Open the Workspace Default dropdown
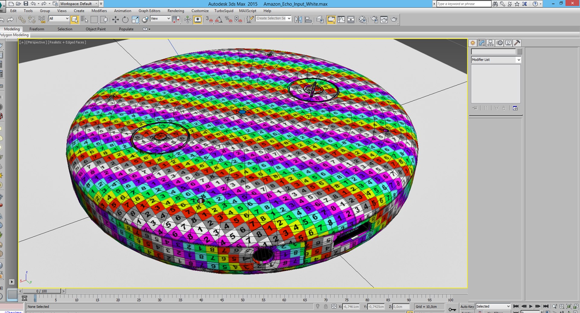The height and width of the screenshot is (313, 580). pyautogui.click(x=79, y=4)
